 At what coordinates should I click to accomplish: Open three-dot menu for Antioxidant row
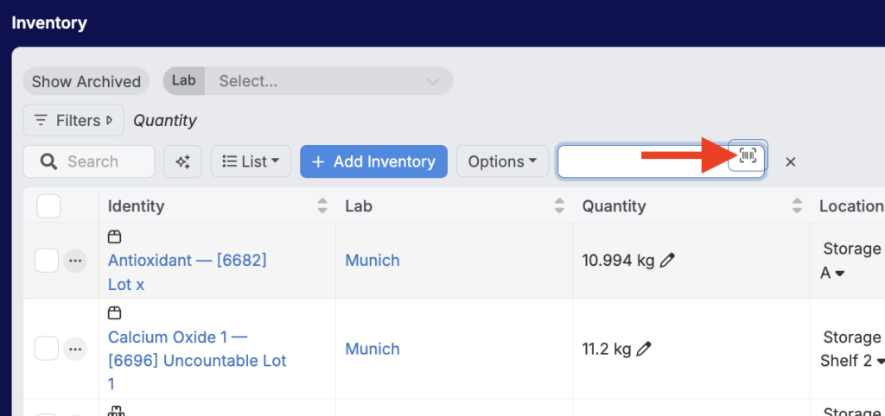point(75,260)
